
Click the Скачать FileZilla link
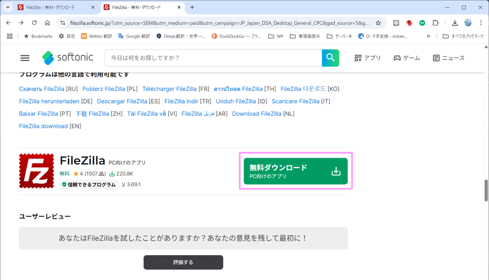point(42,89)
